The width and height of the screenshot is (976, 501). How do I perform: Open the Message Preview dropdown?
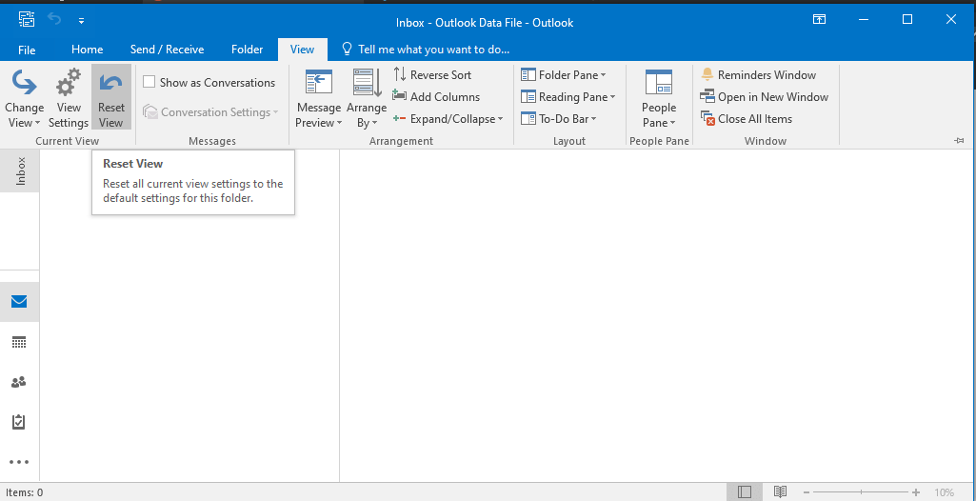tap(319, 99)
